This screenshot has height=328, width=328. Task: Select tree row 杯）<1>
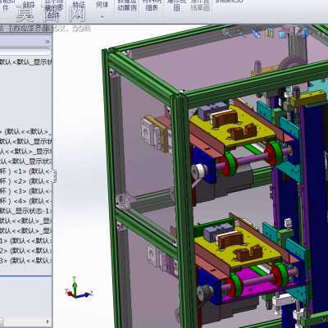(26, 171)
